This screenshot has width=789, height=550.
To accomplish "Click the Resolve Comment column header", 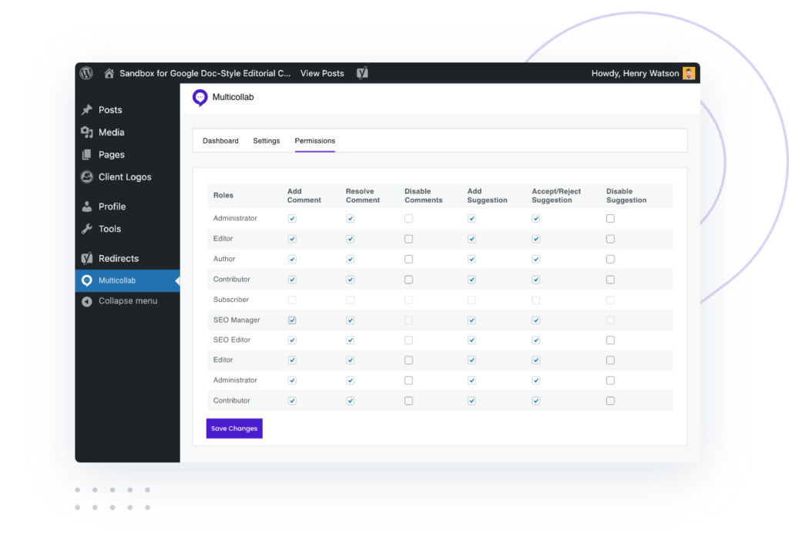I will click(x=362, y=196).
